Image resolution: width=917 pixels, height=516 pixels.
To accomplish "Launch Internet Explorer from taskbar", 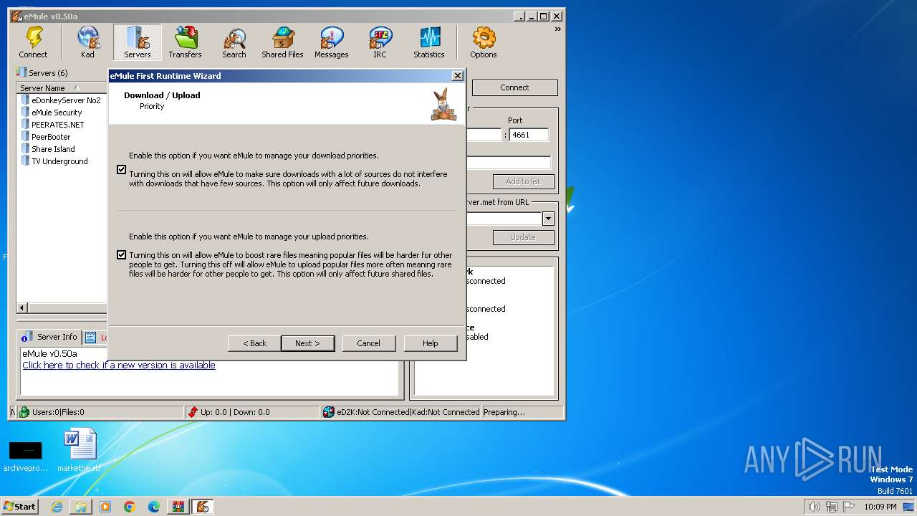I will (57, 507).
